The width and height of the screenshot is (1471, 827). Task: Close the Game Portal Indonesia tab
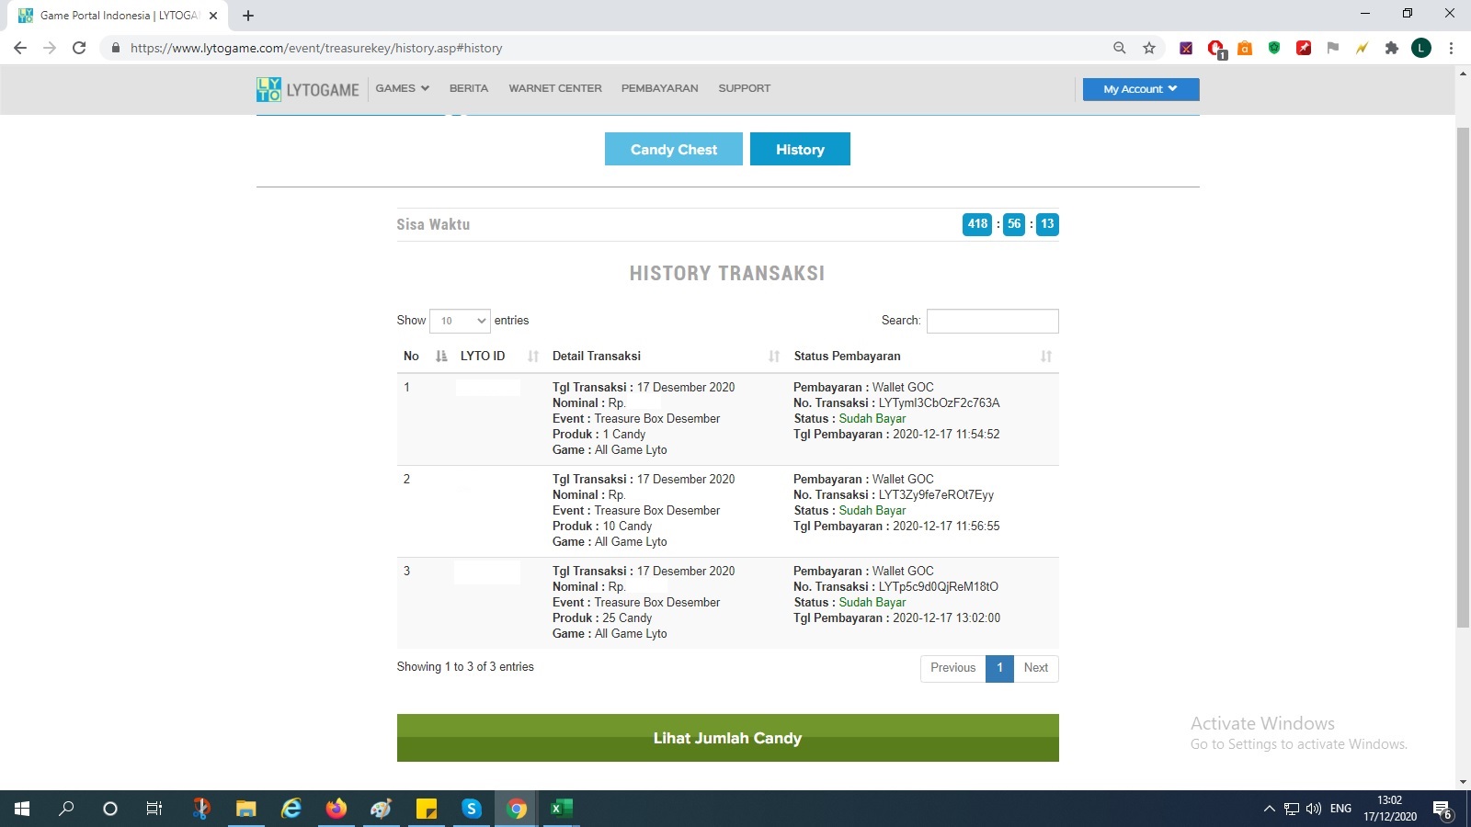tap(213, 16)
